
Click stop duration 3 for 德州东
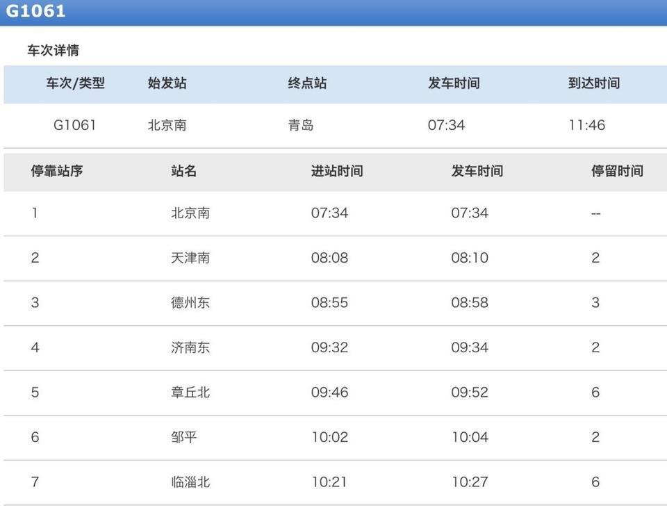(595, 302)
